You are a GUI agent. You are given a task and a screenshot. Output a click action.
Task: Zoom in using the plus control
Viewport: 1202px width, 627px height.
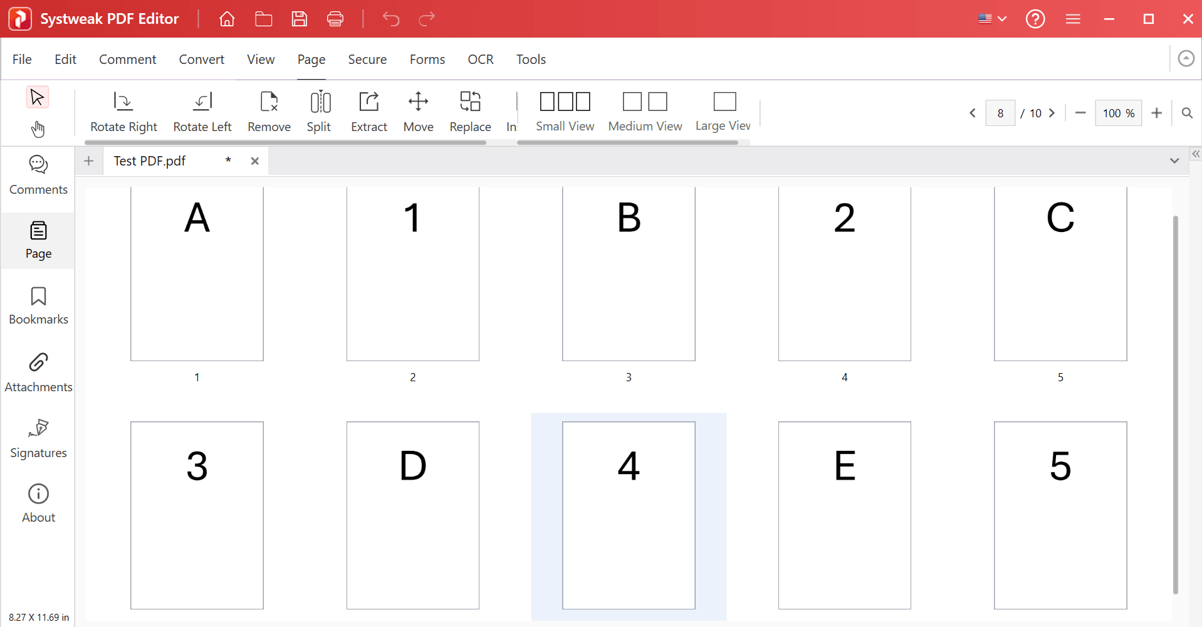1156,113
